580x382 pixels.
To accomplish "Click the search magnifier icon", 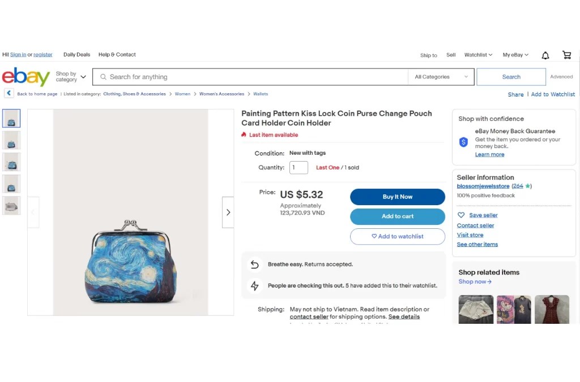I will click(x=103, y=76).
